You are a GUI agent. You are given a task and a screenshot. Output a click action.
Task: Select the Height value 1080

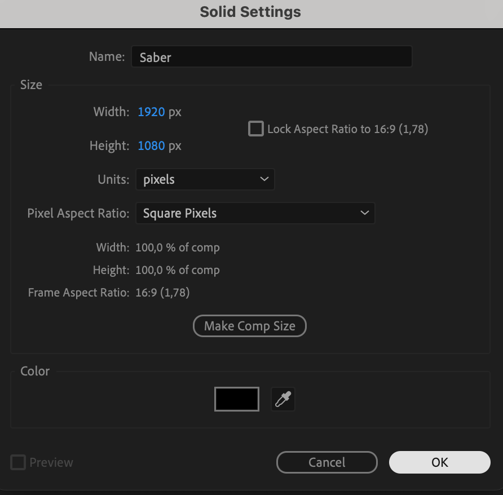pos(151,146)
